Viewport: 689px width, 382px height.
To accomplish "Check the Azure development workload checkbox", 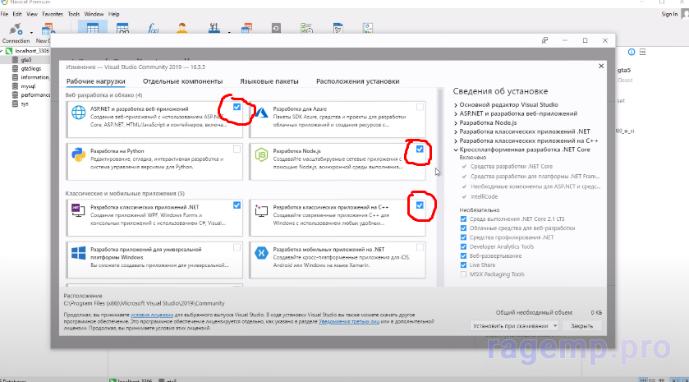I will [x=420, y=107].
